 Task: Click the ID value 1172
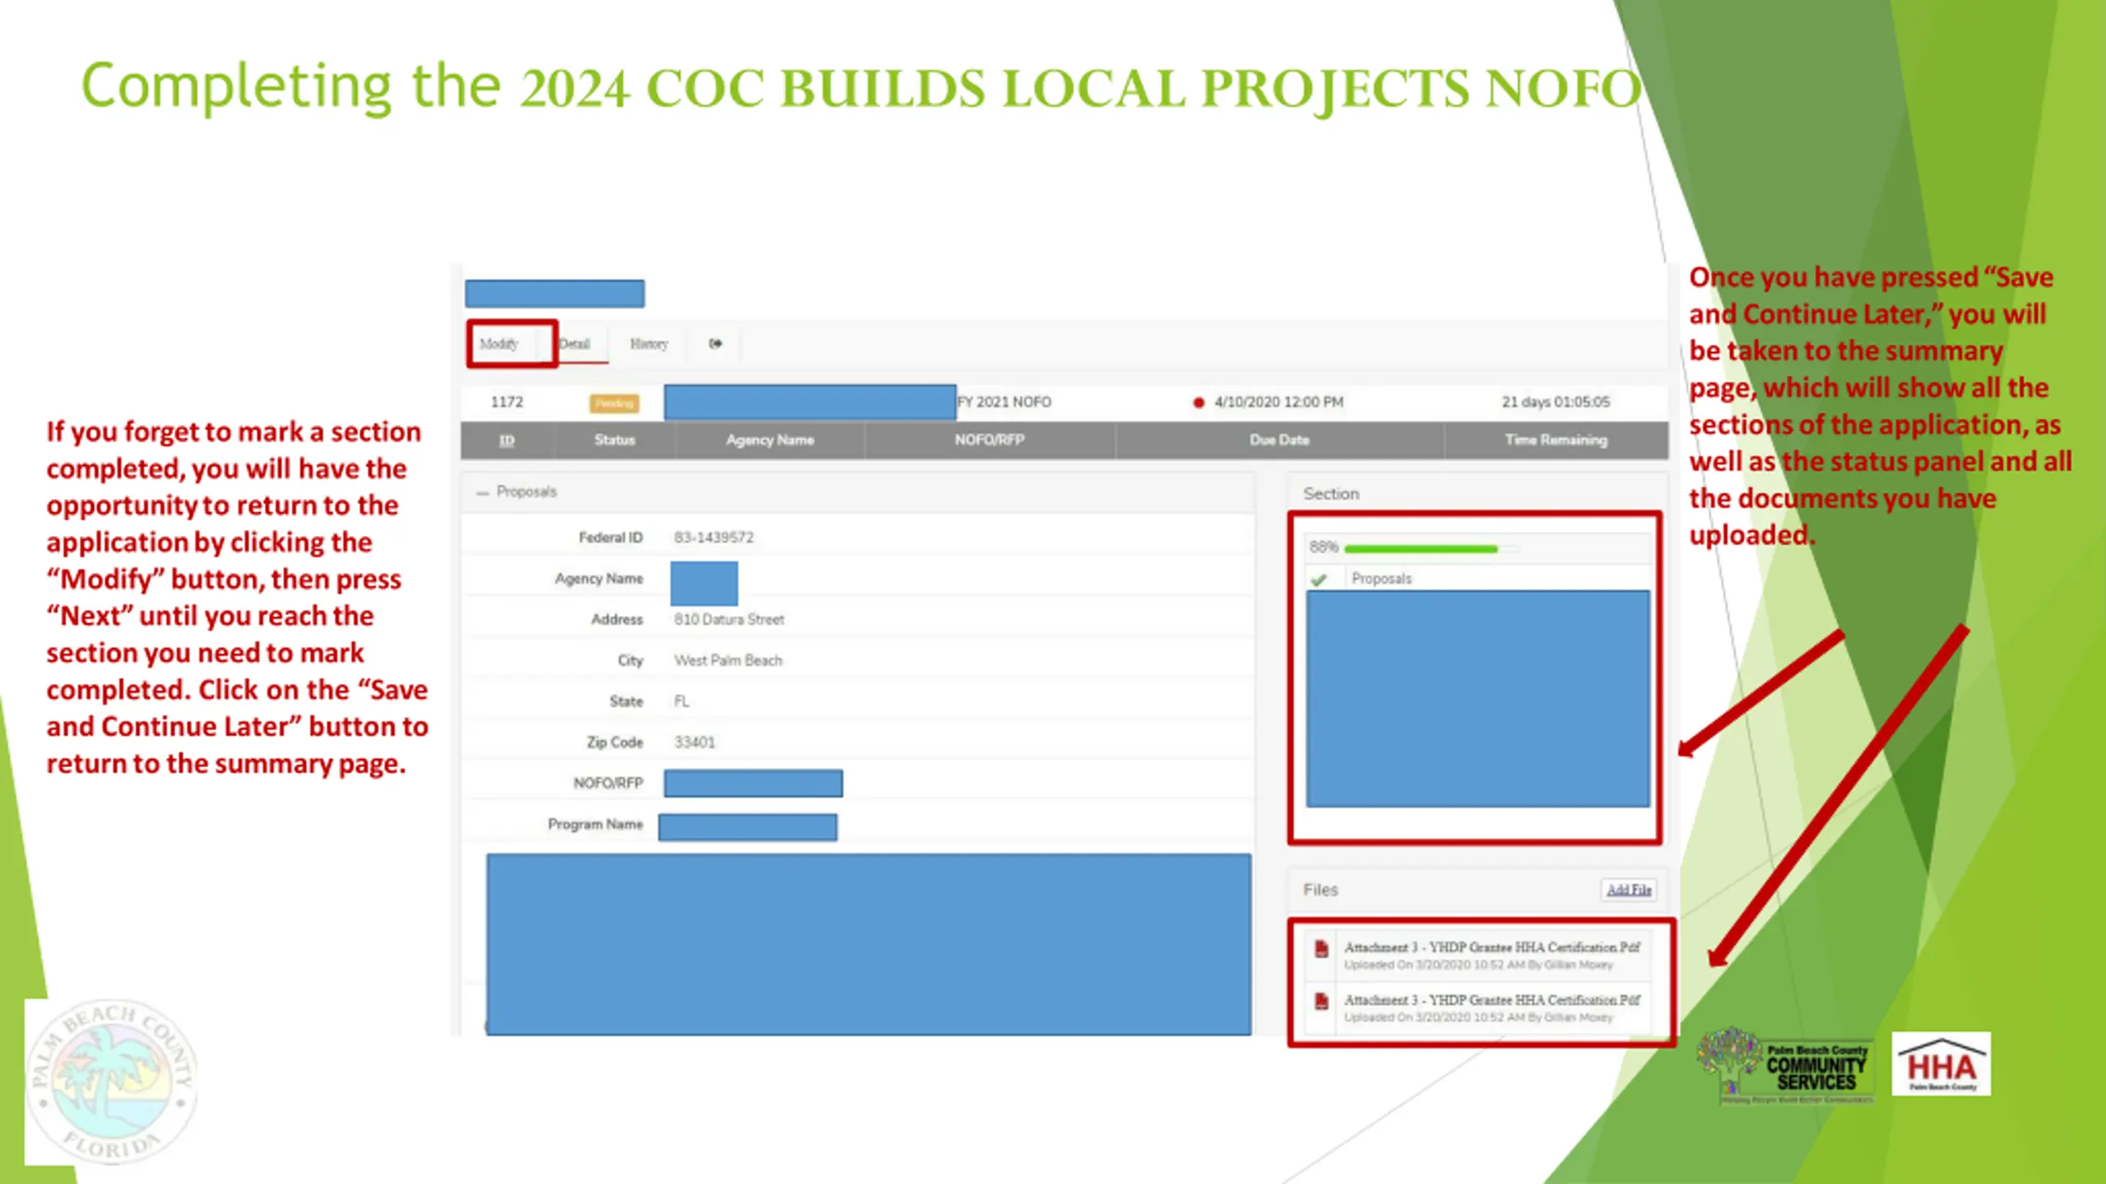(x=507, y=402)
